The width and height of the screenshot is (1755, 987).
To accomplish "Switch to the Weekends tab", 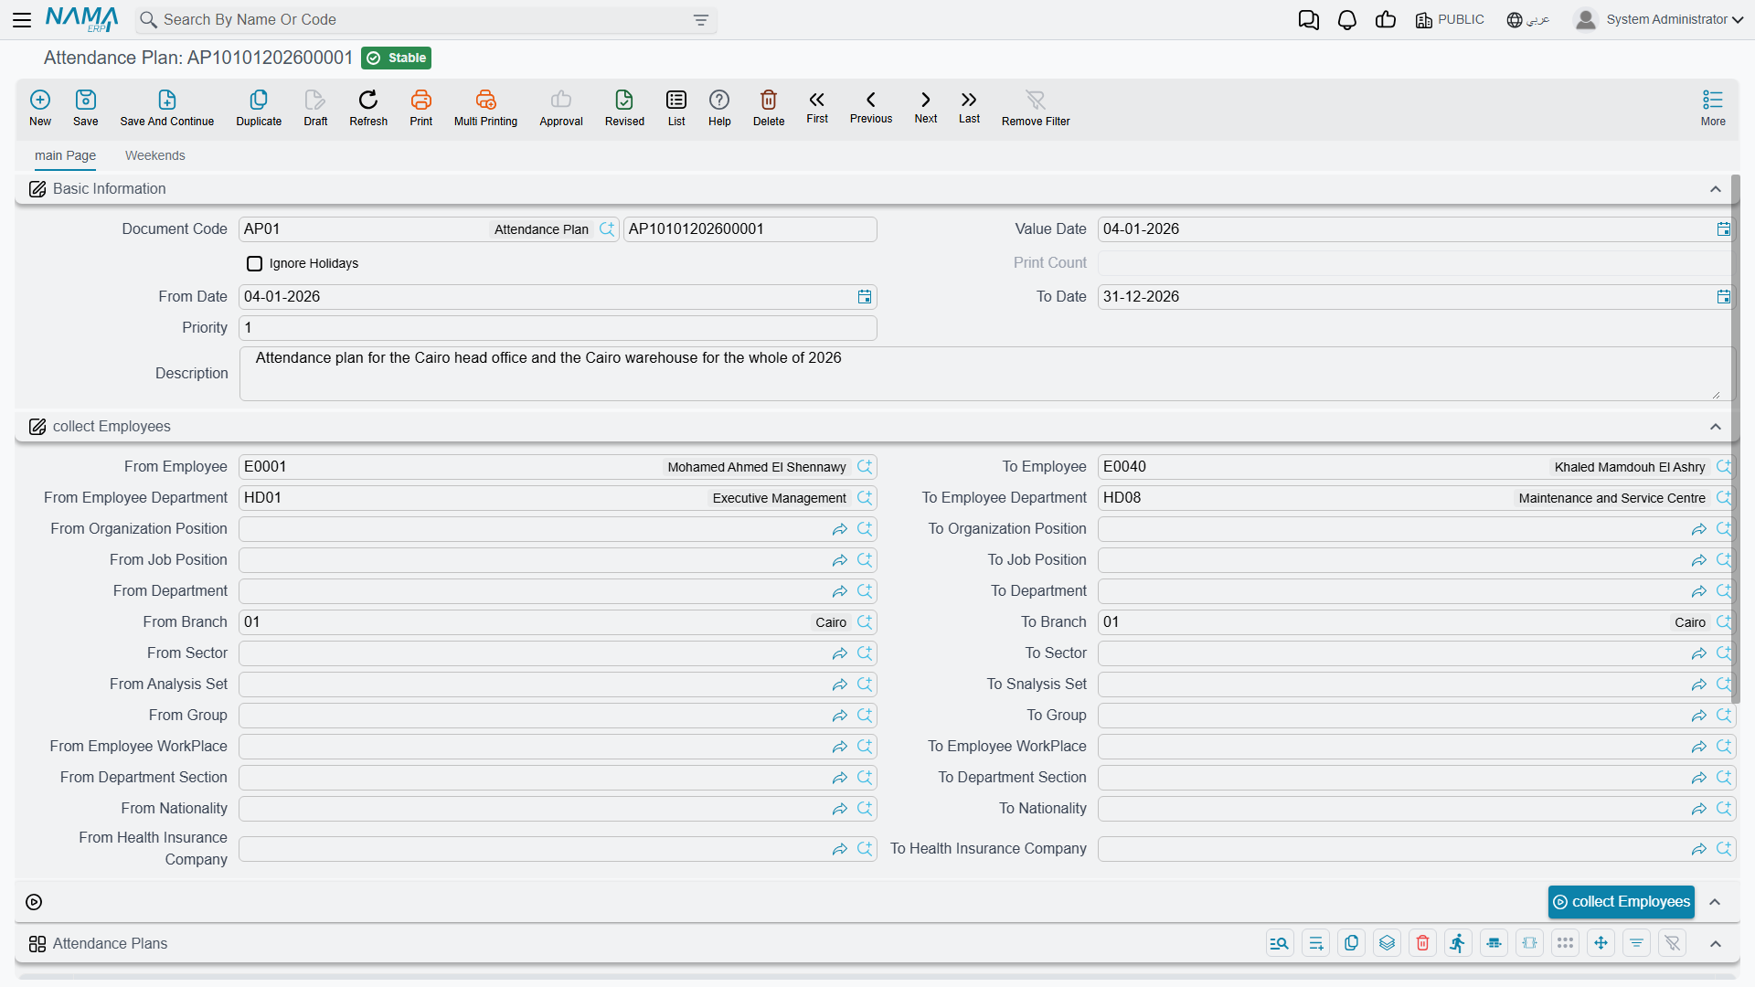I will pyautogui.click(x=154, y=155).
